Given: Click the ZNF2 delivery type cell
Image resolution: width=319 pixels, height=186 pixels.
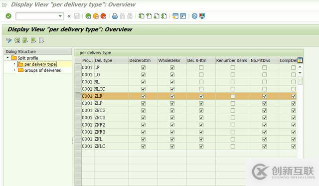Looking at the screenshot, I should pos(111,125).
